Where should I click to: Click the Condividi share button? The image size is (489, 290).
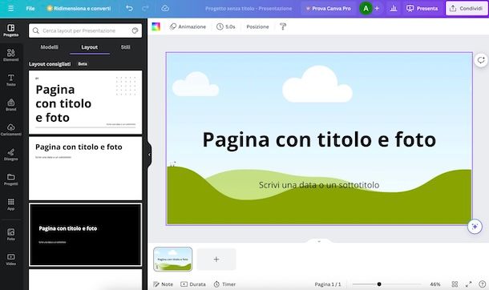[467, 8]
